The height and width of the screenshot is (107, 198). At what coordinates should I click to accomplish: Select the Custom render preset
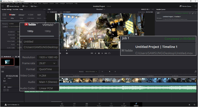pyautogui.click(x=4, y=16)
